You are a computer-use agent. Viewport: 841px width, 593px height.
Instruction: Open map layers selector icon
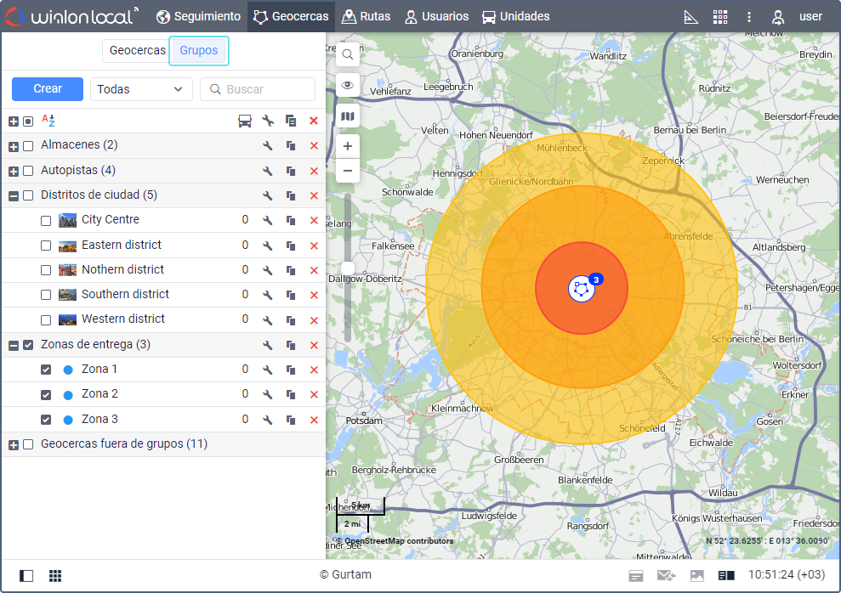click(x=348, y=116)
